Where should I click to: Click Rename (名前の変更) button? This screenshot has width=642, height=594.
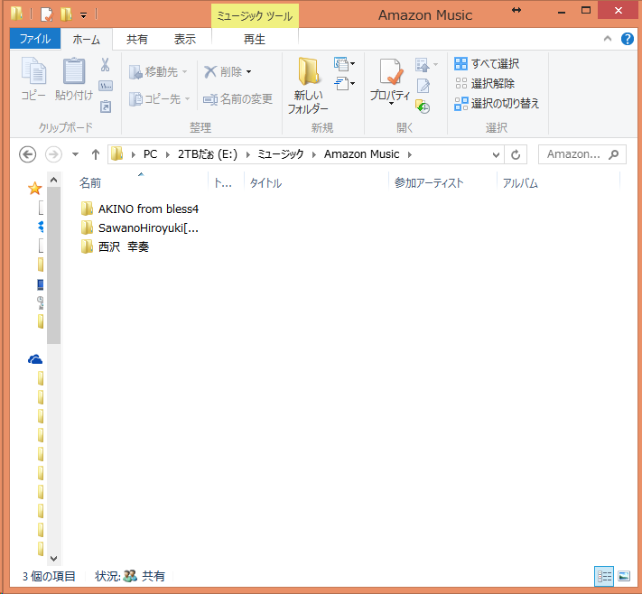pyautogui.click(x=237, y=98)
